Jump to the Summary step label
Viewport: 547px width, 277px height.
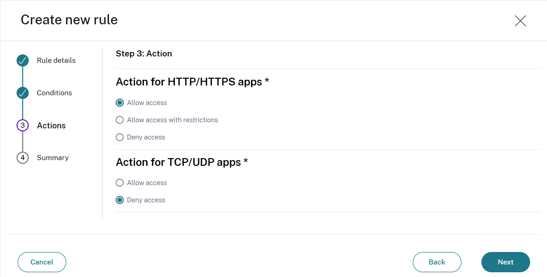pyautogui.click(x=53, y=158)
